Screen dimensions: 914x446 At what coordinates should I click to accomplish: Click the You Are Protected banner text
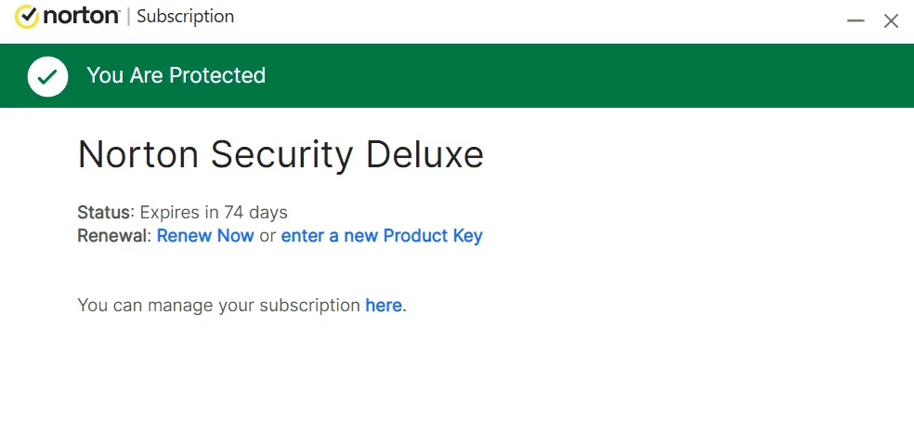point(176,75)
